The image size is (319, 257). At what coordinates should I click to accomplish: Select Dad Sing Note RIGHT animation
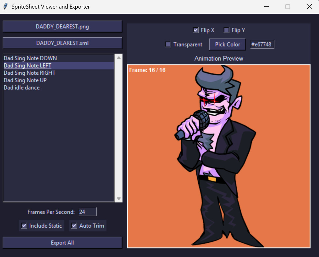click(x=59, y=73)
